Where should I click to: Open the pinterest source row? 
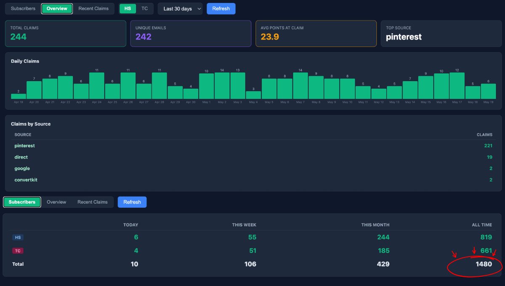[253, 146]
